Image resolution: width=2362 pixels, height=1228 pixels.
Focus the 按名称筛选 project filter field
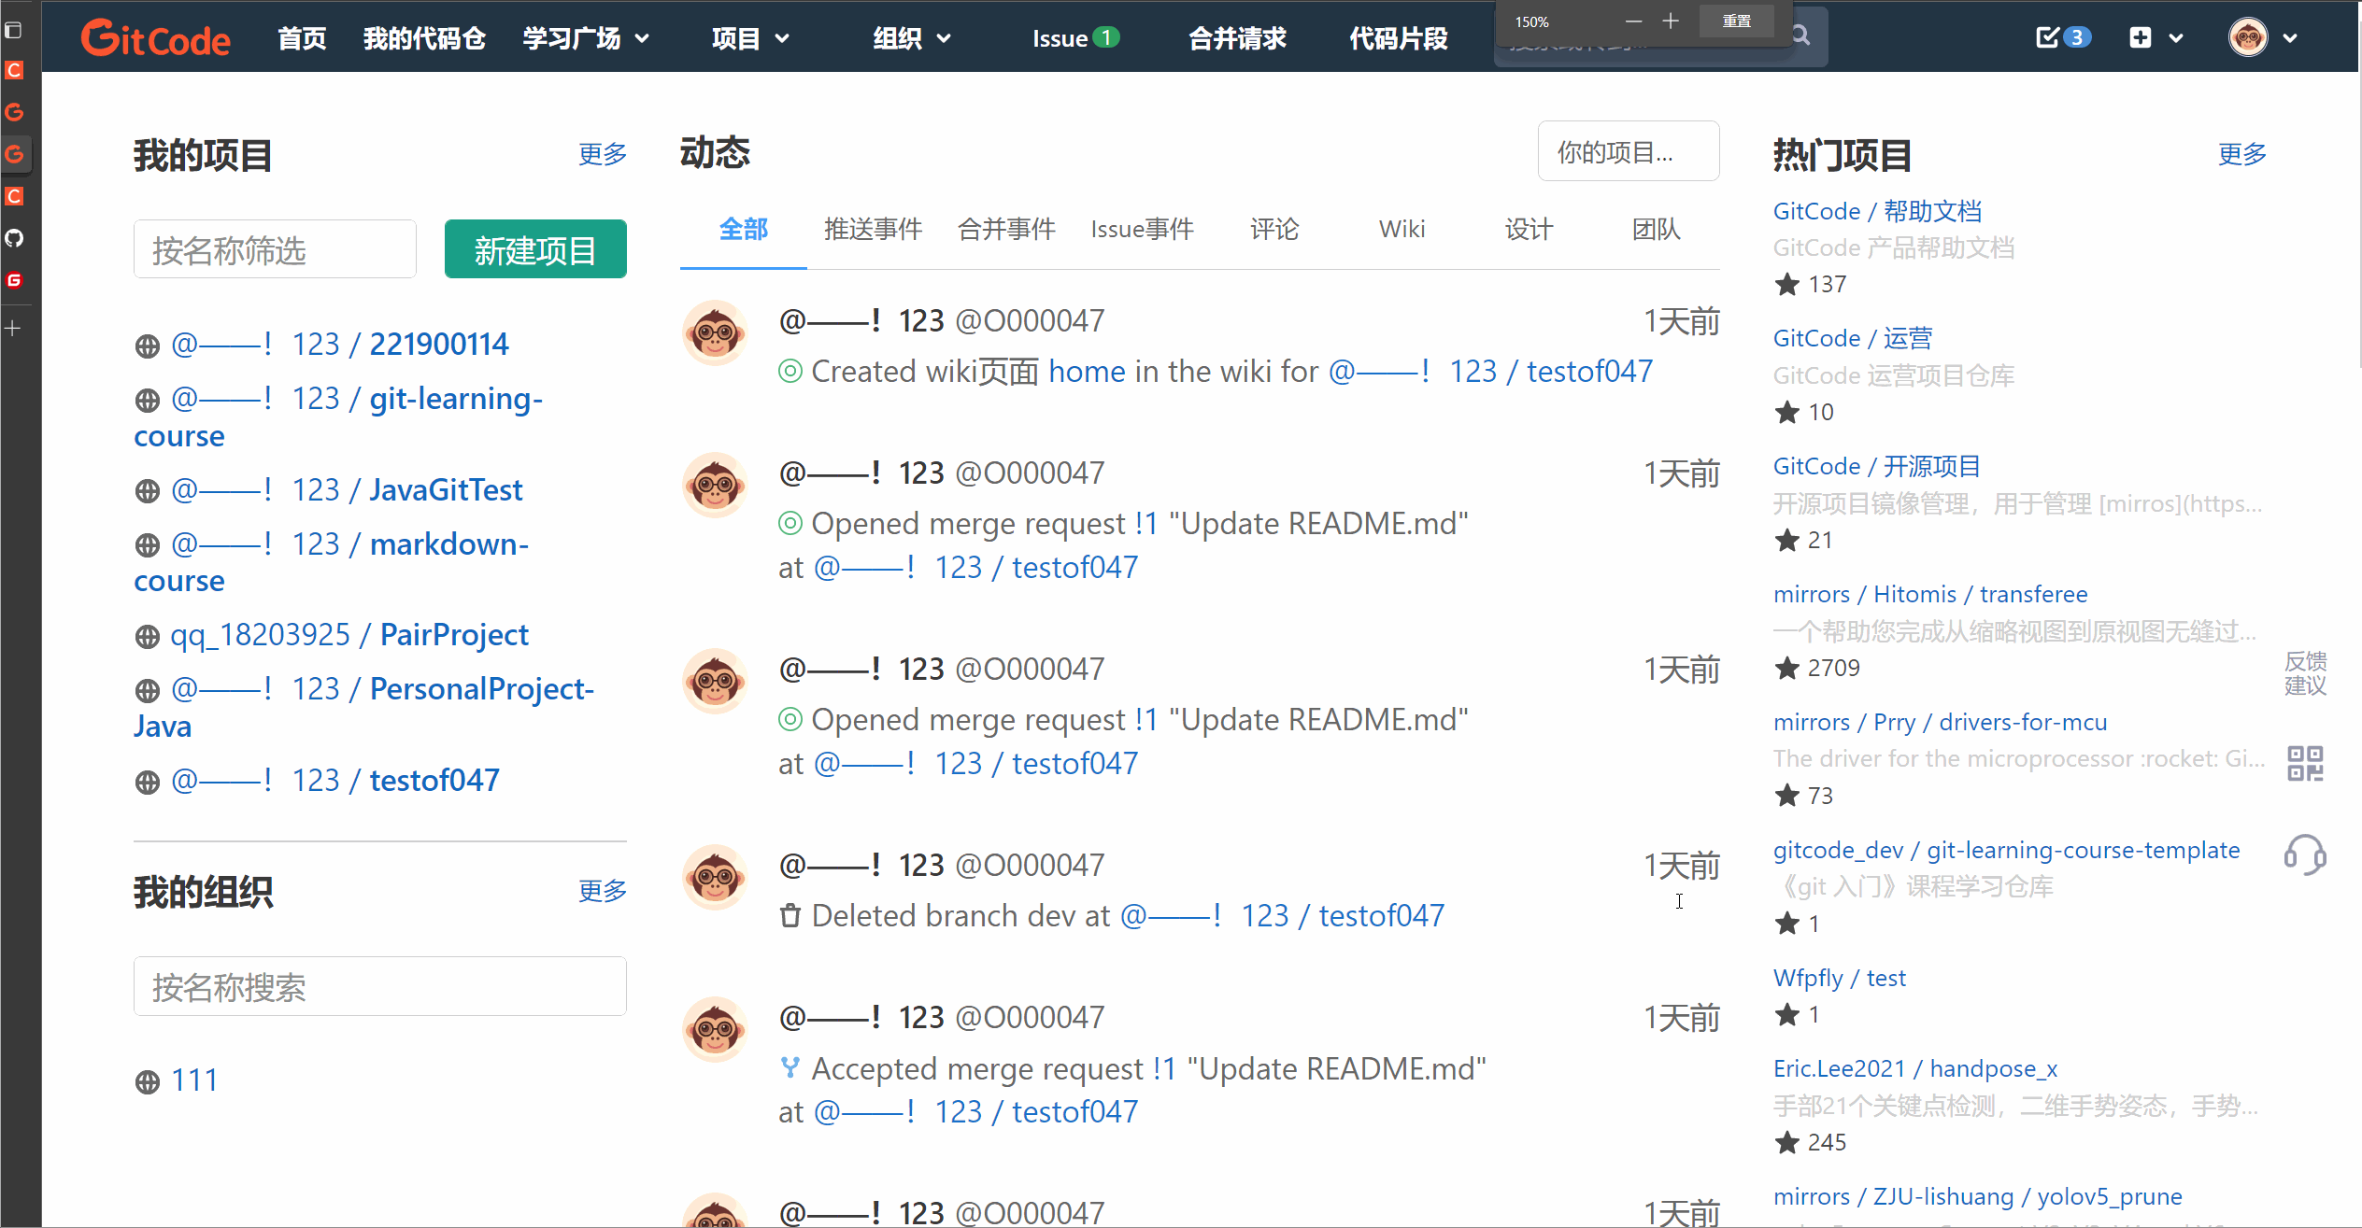point(275,249)
